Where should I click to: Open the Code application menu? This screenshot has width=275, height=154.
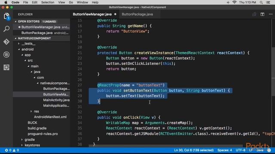pos(15,2)
